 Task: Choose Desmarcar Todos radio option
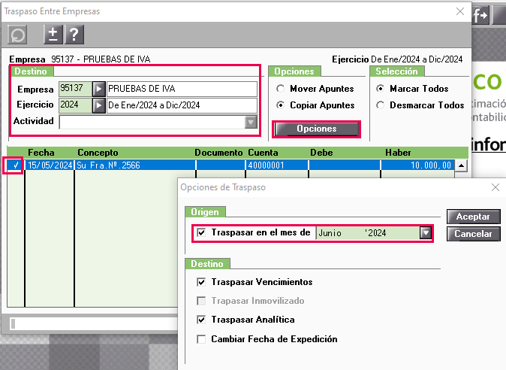[380, 106]
